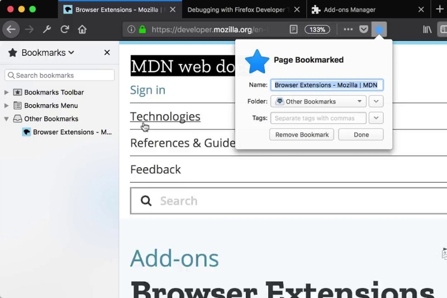Open the Feedback menu link

pos(155,169)
